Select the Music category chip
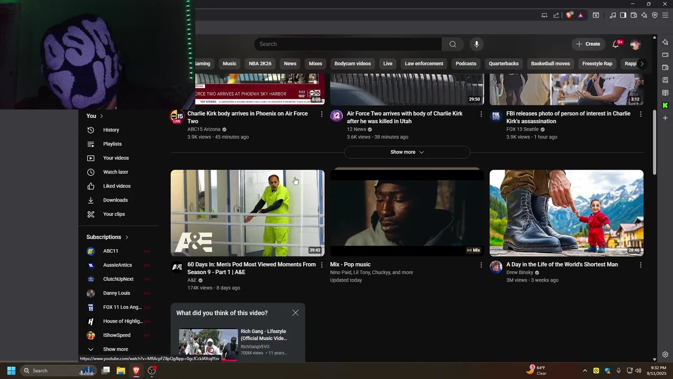Viewport: 673px width, 379px height. 229,64
